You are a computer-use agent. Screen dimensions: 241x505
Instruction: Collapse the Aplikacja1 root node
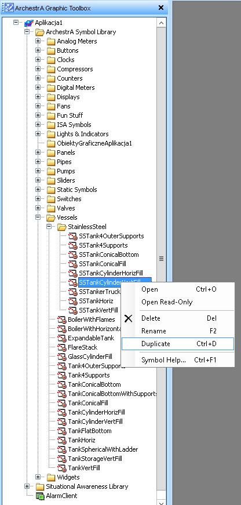(x=16, y=23)
